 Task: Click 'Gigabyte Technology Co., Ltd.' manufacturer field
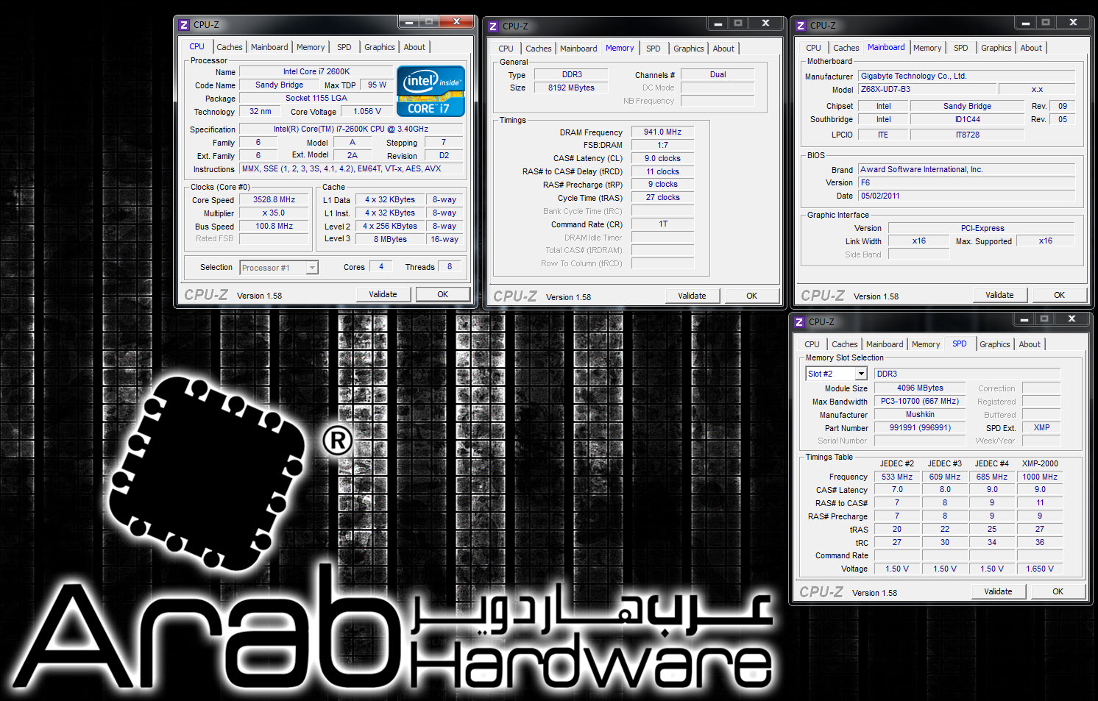click(967, 76)
